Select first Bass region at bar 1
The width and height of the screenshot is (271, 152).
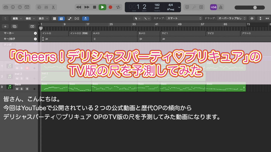point(54,87)
